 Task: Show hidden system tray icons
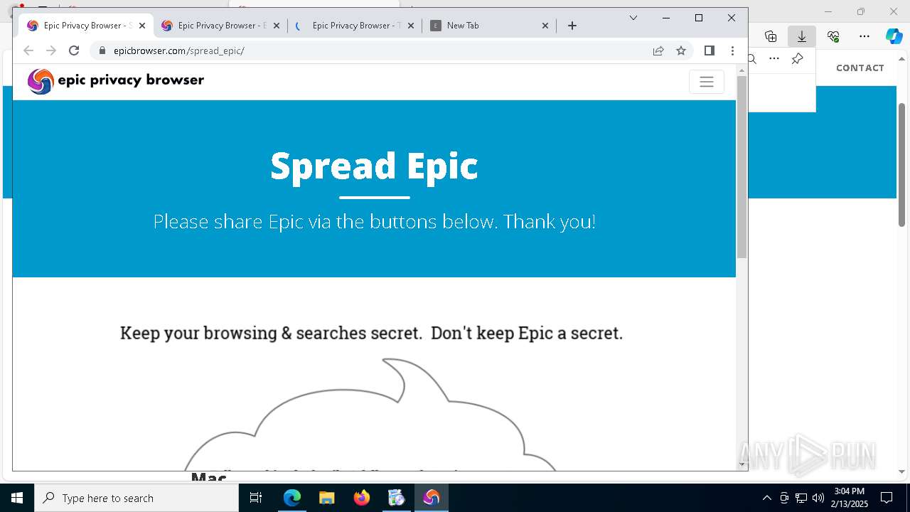[766, 498]
